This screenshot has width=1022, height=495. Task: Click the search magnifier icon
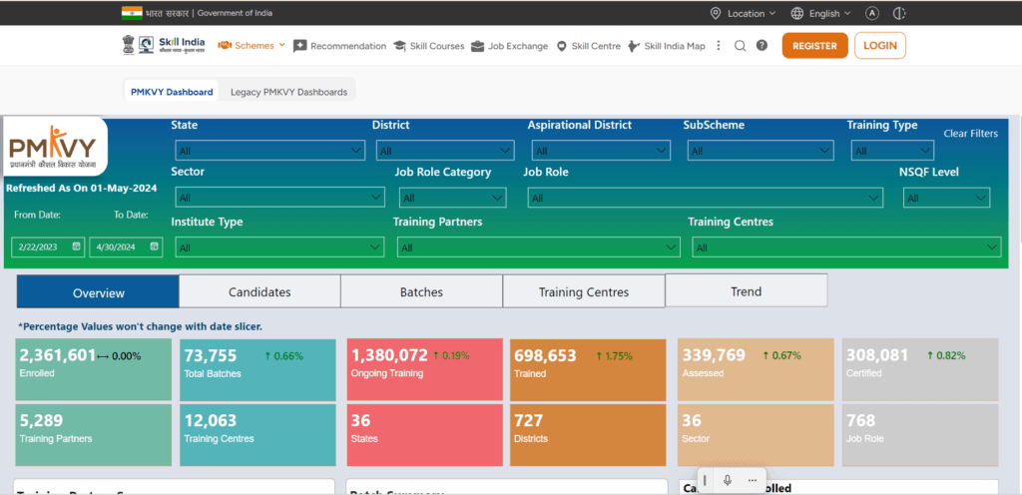point(740,46)
